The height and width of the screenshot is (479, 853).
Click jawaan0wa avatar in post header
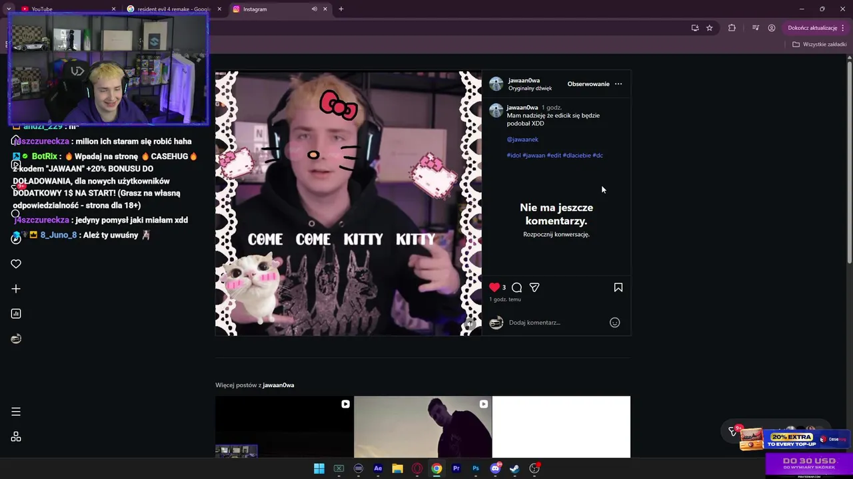click(x=496, y=84)
